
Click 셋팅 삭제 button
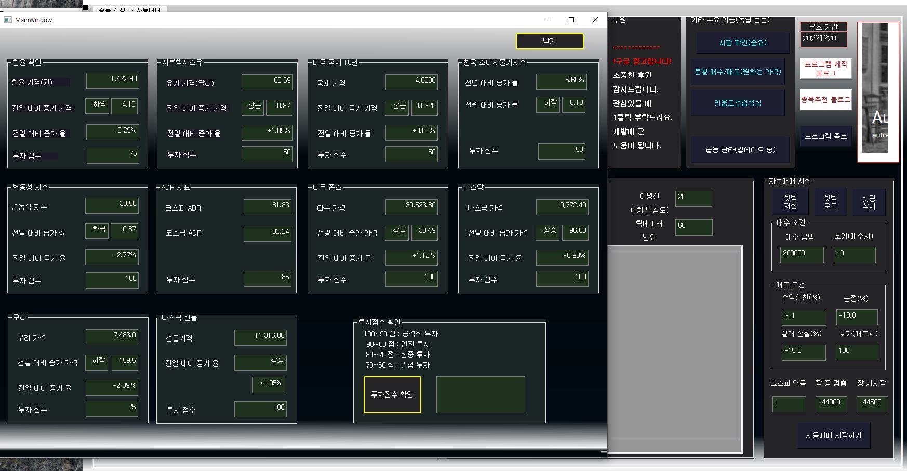869,202
